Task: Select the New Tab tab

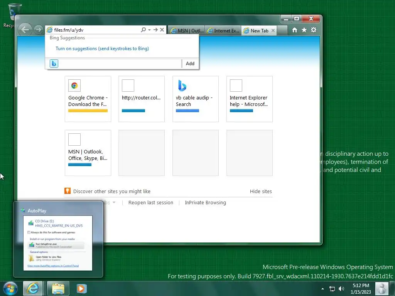Action: [256, 30]
